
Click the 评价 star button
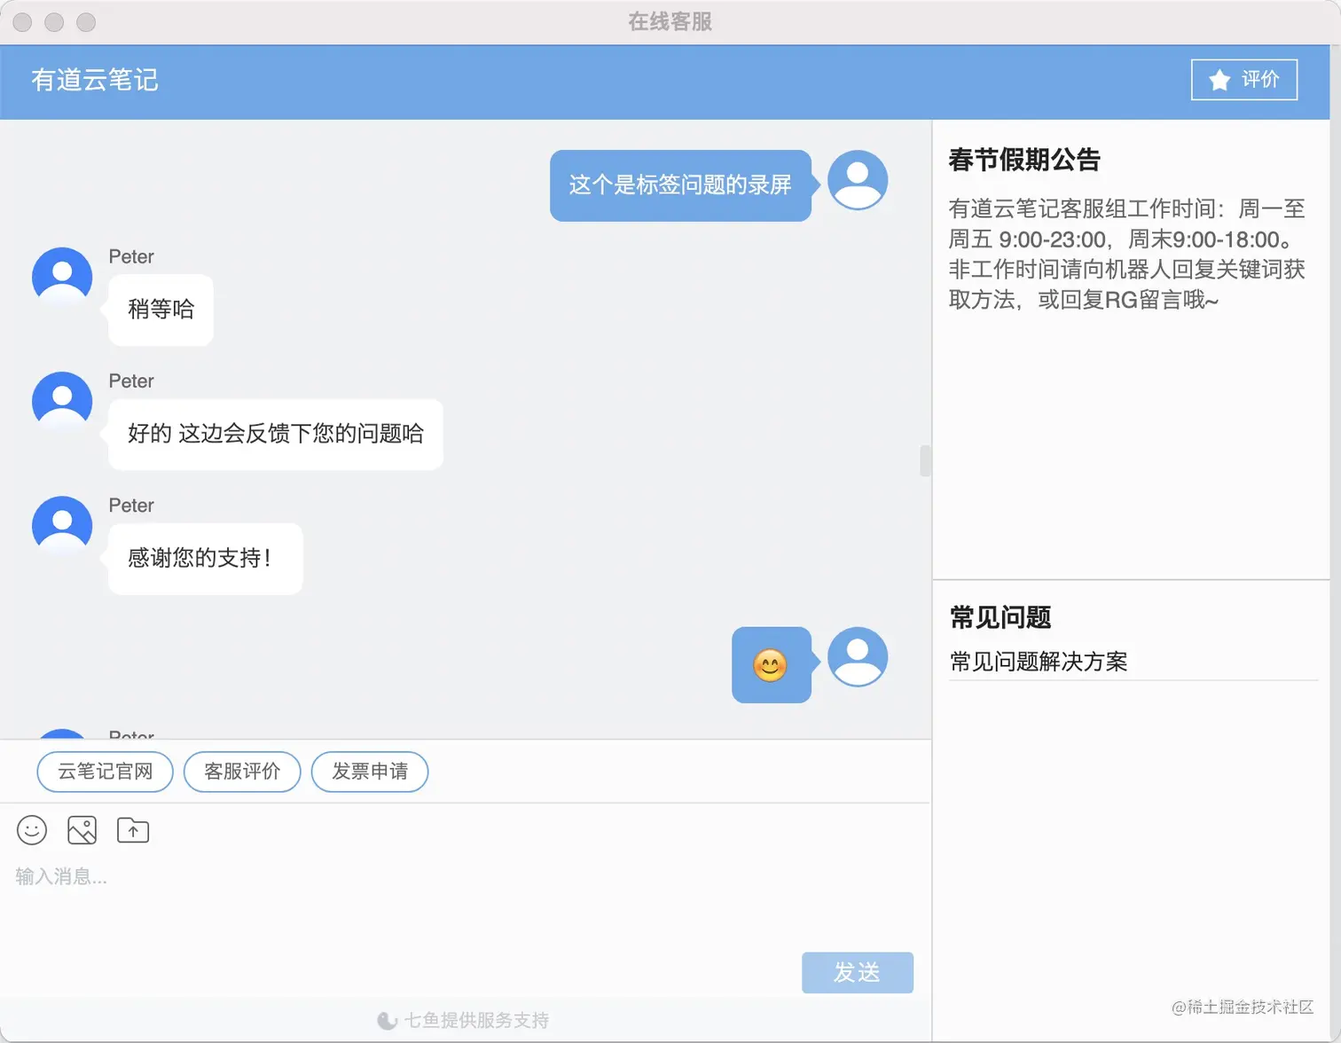pyautogui.click(x=1243, y=80)
